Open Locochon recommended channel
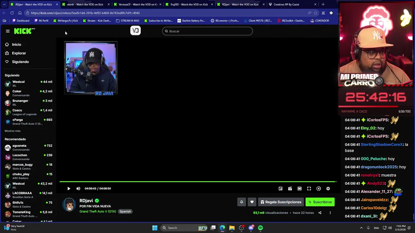 (29, 157)
